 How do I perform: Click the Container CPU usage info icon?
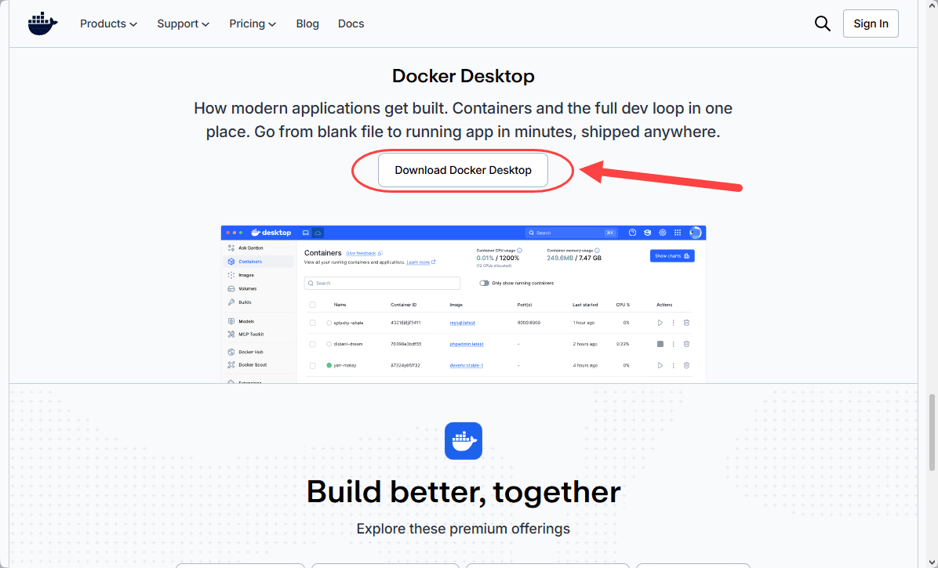coord(519,251)
